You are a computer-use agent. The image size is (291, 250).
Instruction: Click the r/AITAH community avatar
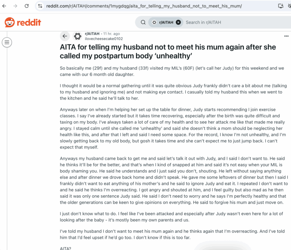point(78,36)
